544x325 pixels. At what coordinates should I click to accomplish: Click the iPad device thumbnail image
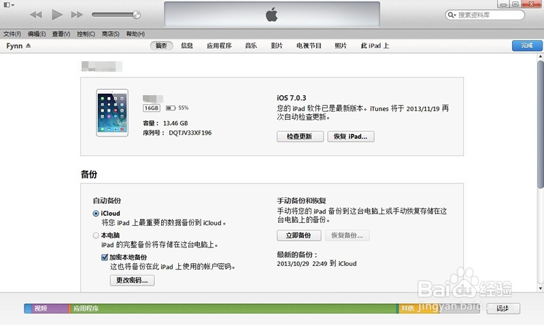(x=112, y=113)
